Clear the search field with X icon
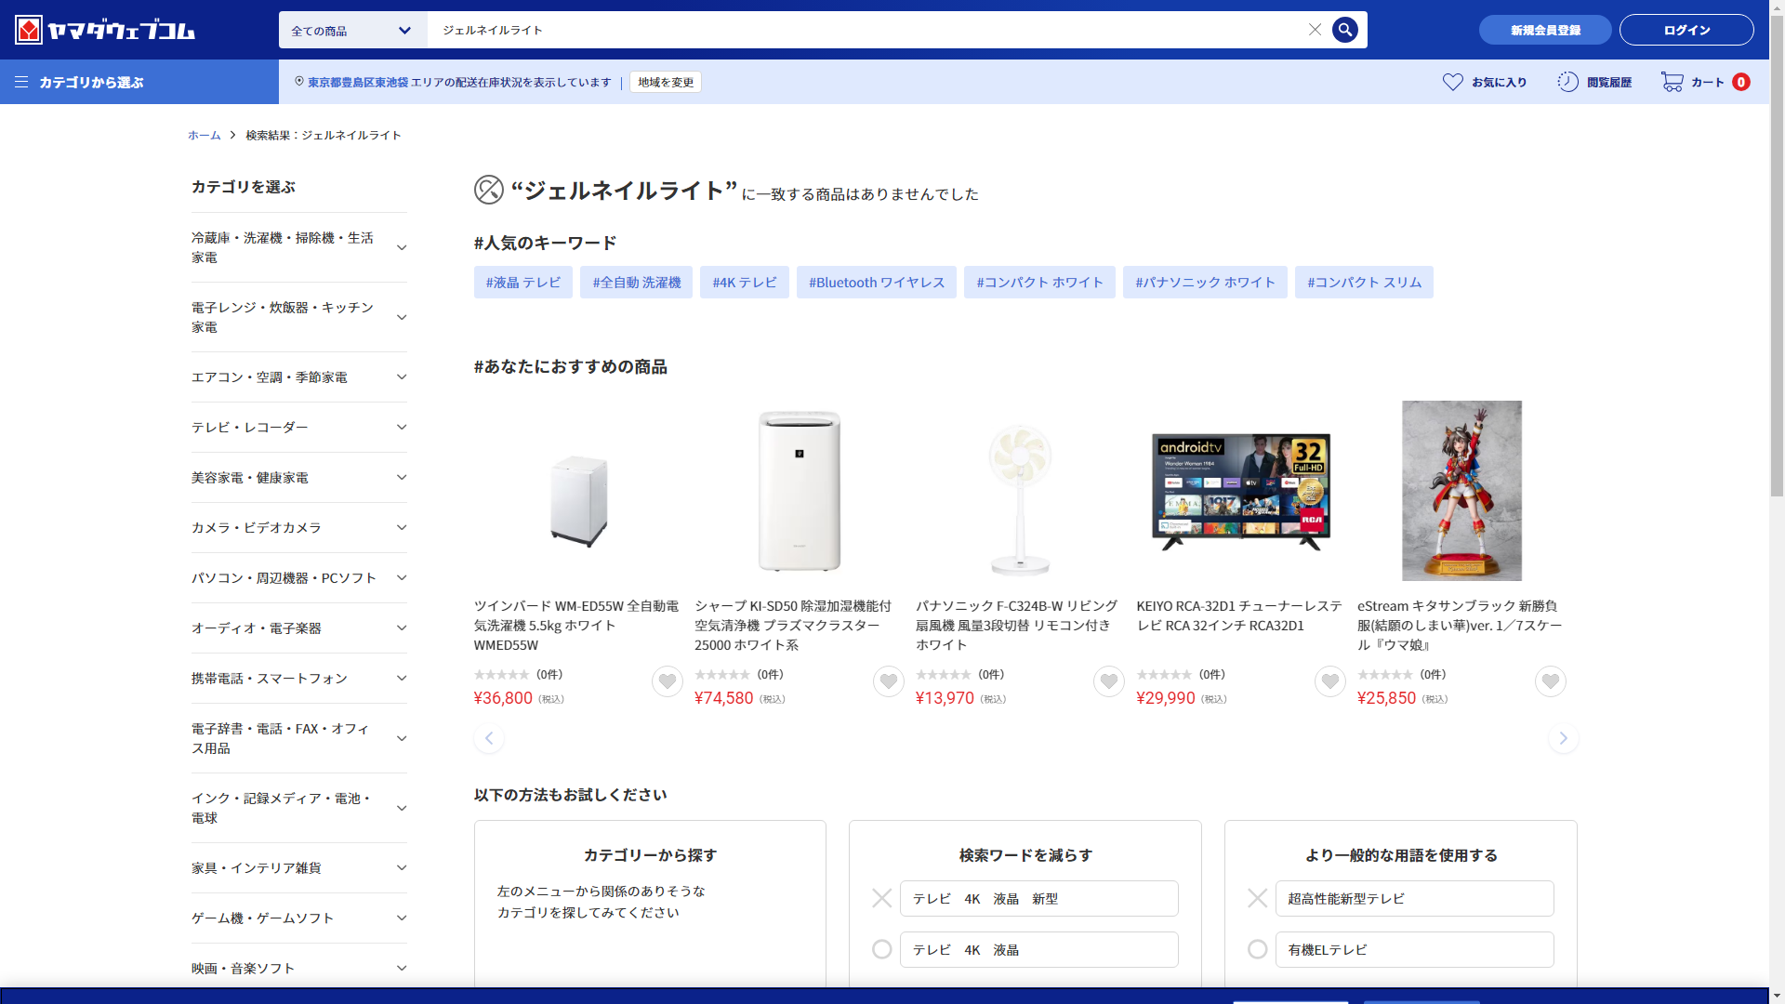The height and width of the screenshot is (1004, 1785). tap(1315, 30)
